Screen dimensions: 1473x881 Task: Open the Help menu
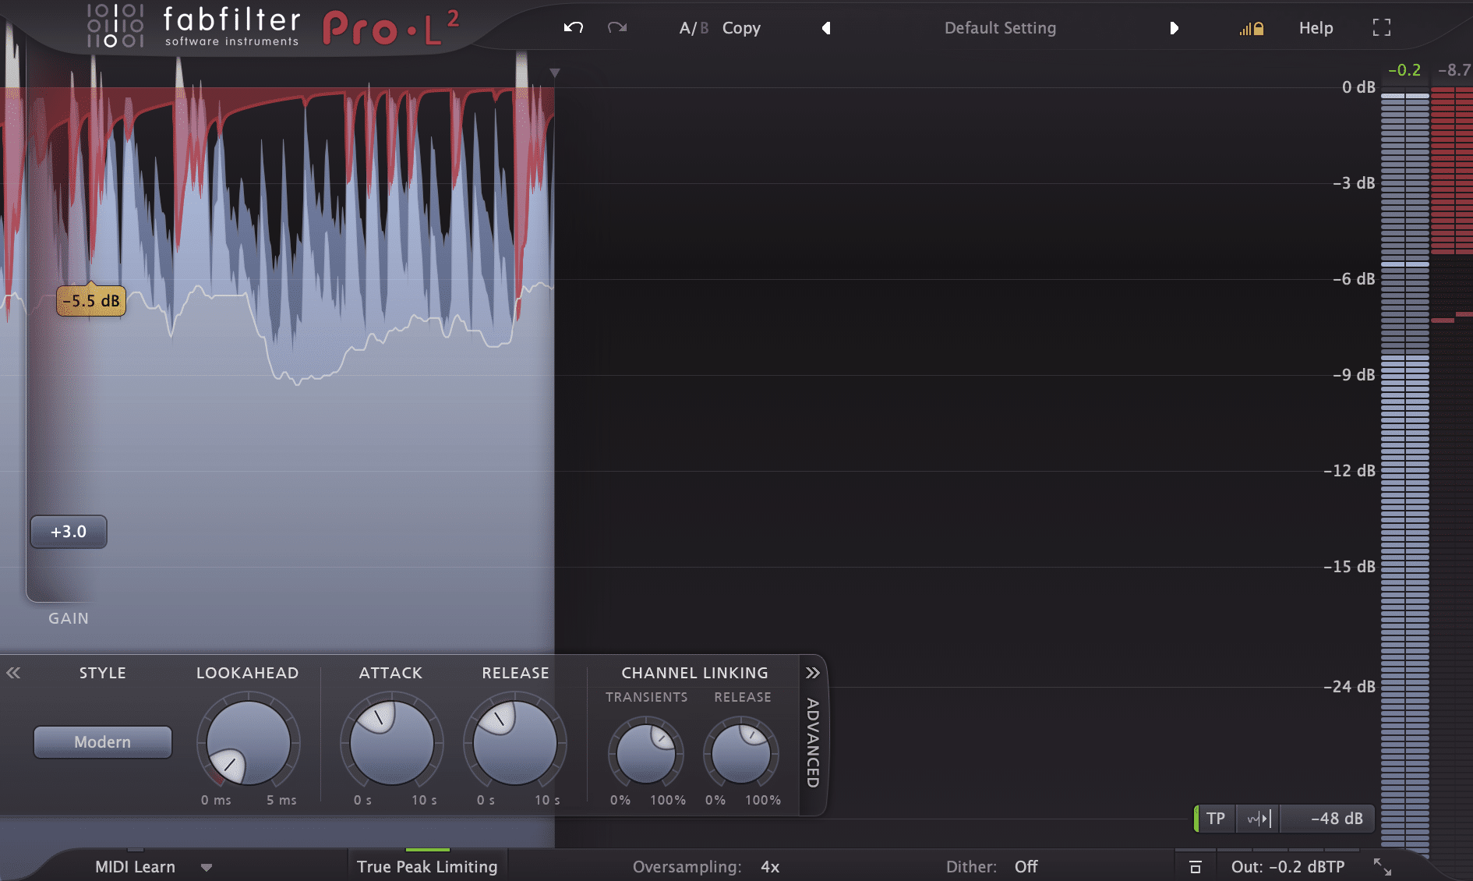tap(1316, 28)
